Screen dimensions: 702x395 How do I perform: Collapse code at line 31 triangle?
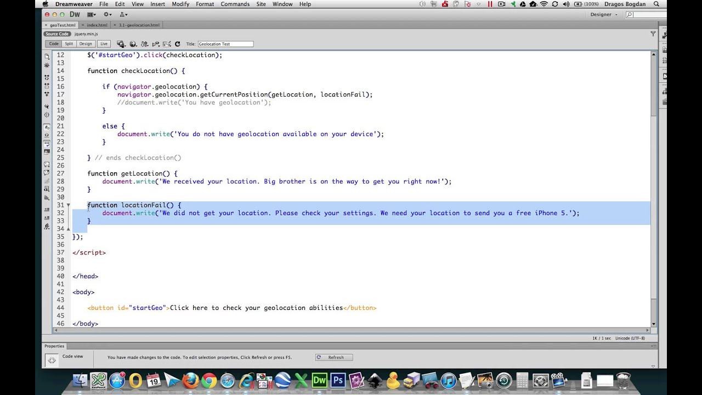point(69,205)
